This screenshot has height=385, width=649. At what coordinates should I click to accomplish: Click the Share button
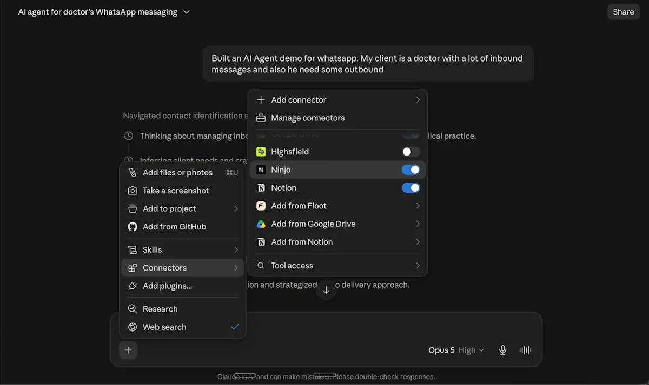coord(624,12)
